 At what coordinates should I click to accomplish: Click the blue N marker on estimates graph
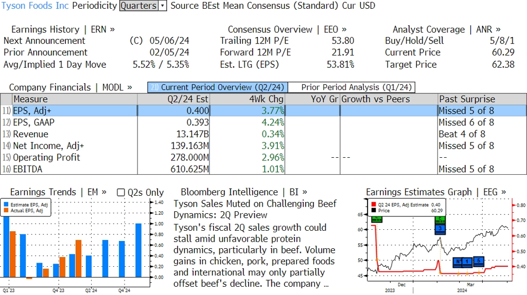click(x=458, y=262)
